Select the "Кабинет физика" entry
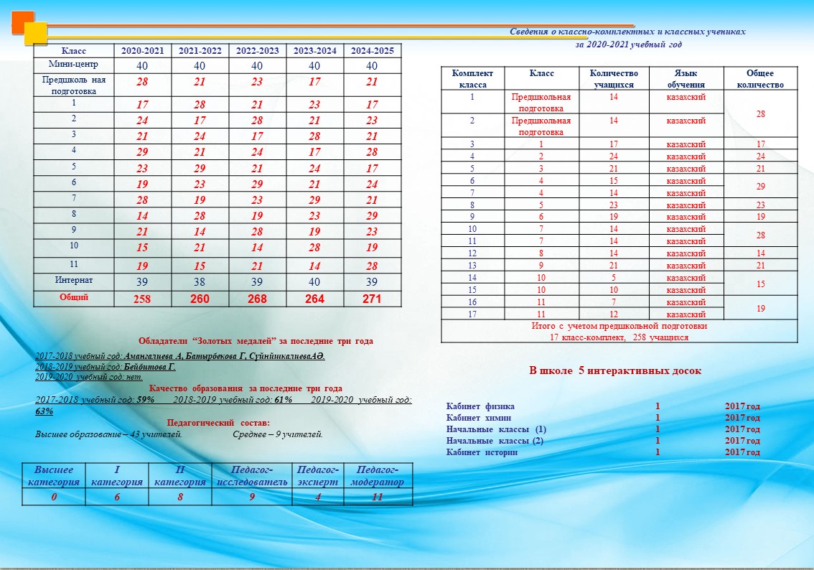 480,406
